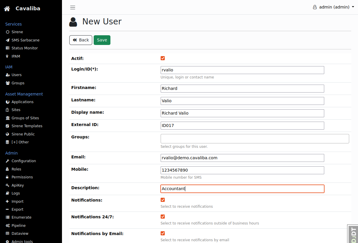
Task: Click inside the Email input field
Action: 242,158
